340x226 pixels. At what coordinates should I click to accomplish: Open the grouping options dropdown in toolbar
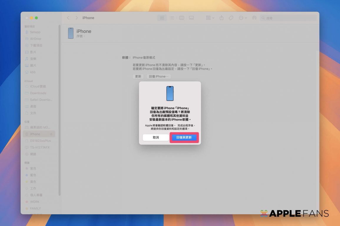210,18
